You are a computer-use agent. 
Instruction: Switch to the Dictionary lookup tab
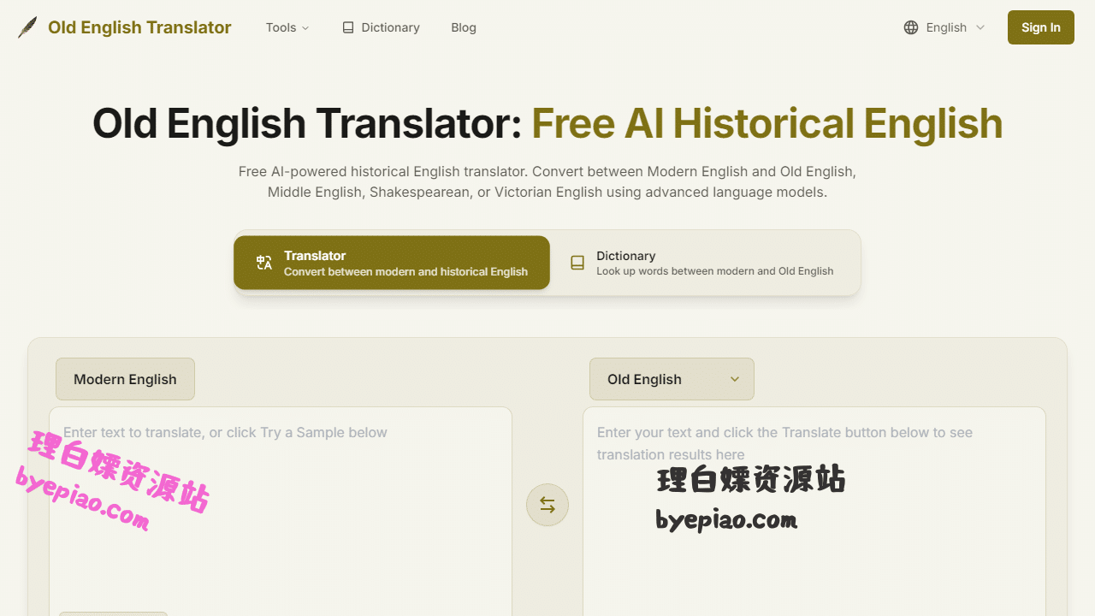(705, 263)
